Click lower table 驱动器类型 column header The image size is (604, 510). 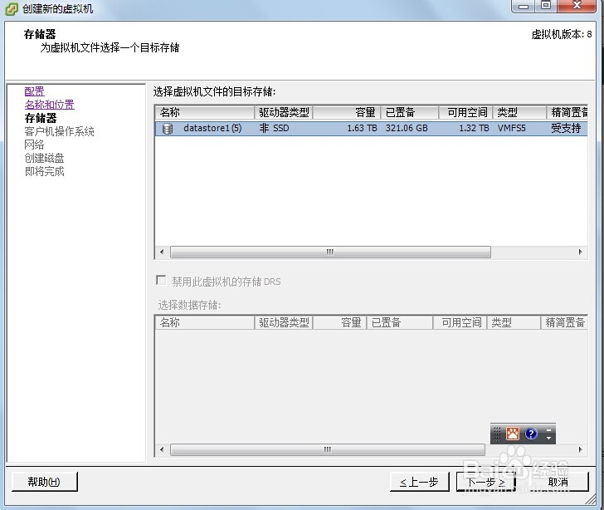(284, 322)
